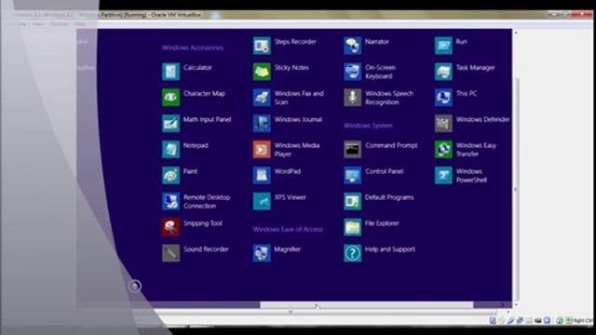Image resolution: width=596 pixels, height=335 pixels.
Task: Start Narrator icon
Action: [352, 46]
